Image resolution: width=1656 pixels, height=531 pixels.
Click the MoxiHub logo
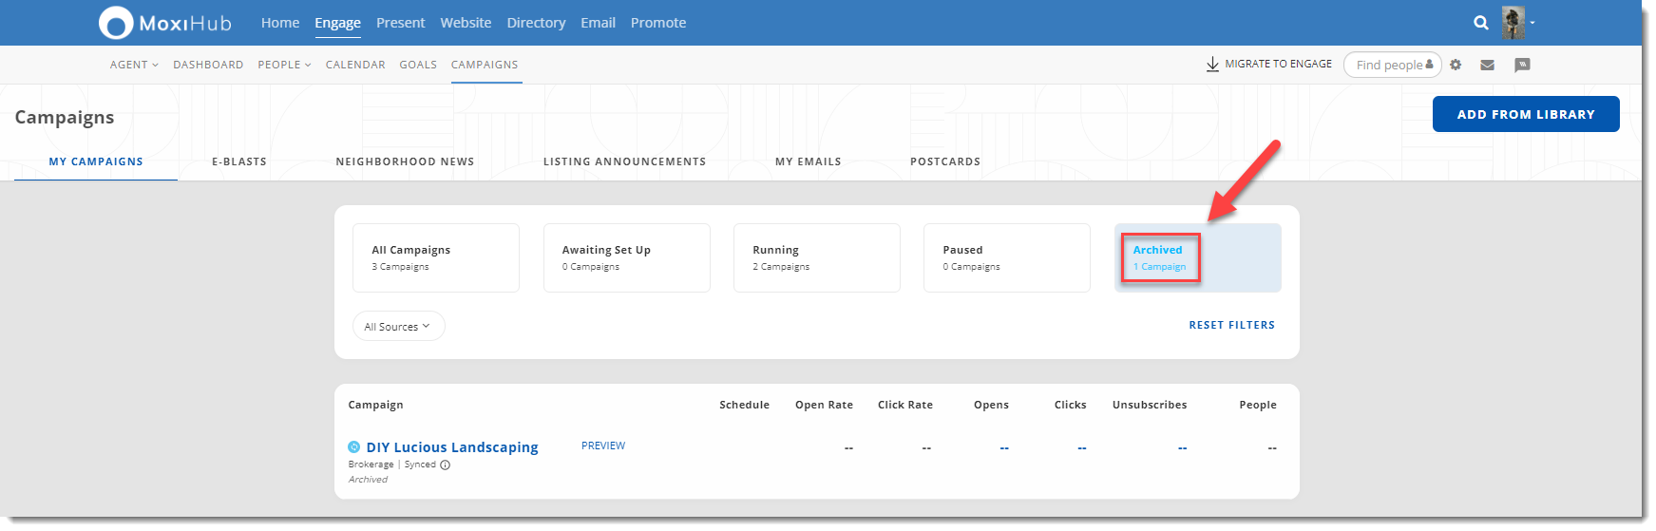[165, 23]
